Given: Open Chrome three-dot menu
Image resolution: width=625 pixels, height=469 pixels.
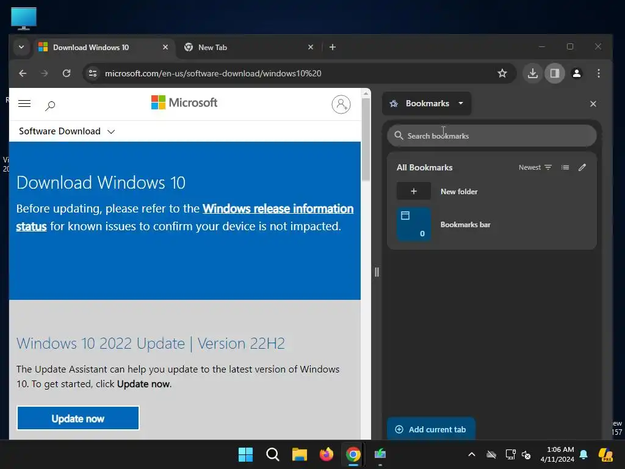Looking at the screenshot, I should (599, 73).
